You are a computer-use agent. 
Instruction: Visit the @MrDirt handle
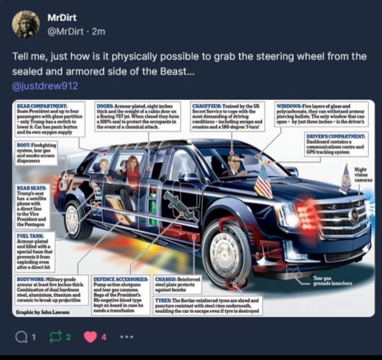click(x=66, y=31)
